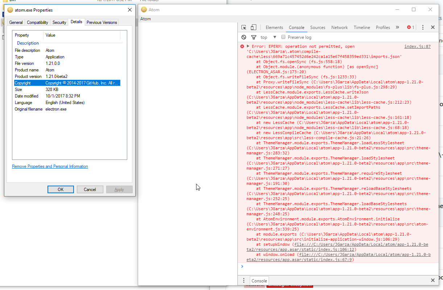This screenshot has height=290, width=443.
Task: Show more DevTools tabs via chevron
Action: click(397, 28)
